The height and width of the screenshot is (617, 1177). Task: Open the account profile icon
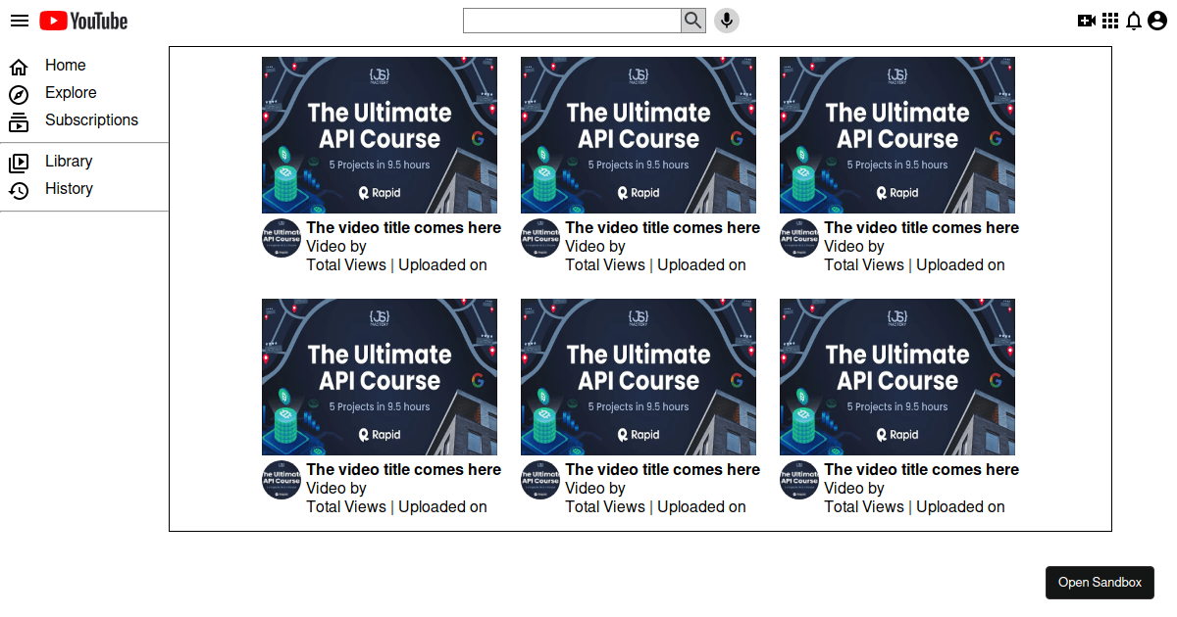point(1157,21)
